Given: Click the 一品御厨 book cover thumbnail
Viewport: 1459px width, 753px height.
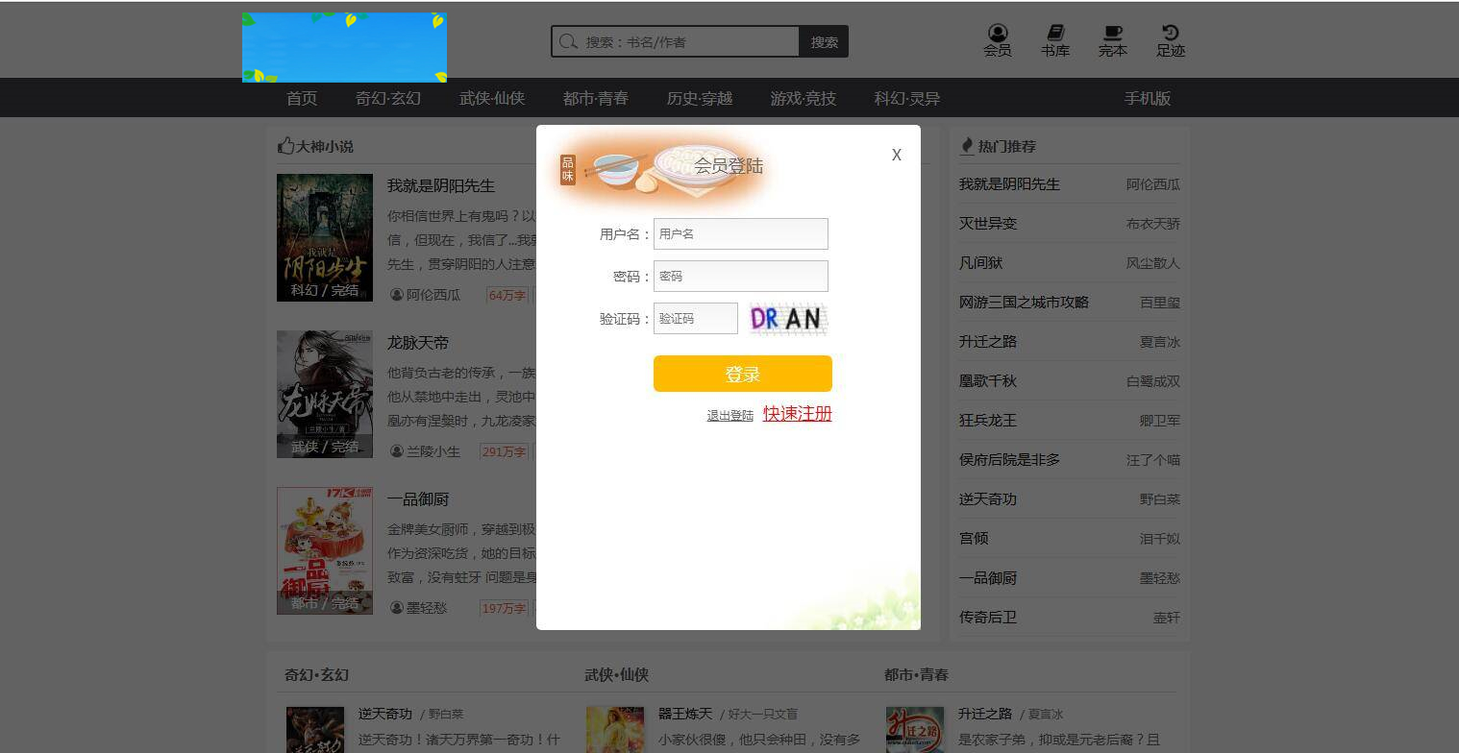Looking at the screenshot, I should pyautogui.click(x=324, y=549).
